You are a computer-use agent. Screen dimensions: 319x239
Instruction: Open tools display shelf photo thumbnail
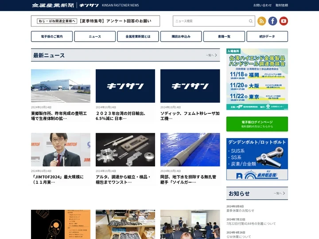pyautogui.click(x=125, y=224)
